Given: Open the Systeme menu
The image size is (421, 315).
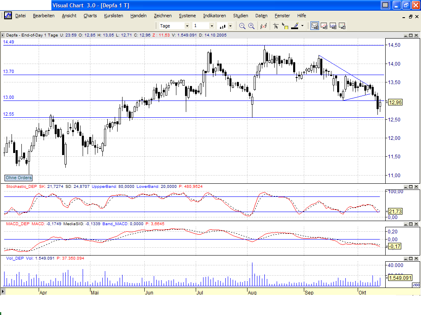Looking at the screenshot, I should click(x=187, y=16).
